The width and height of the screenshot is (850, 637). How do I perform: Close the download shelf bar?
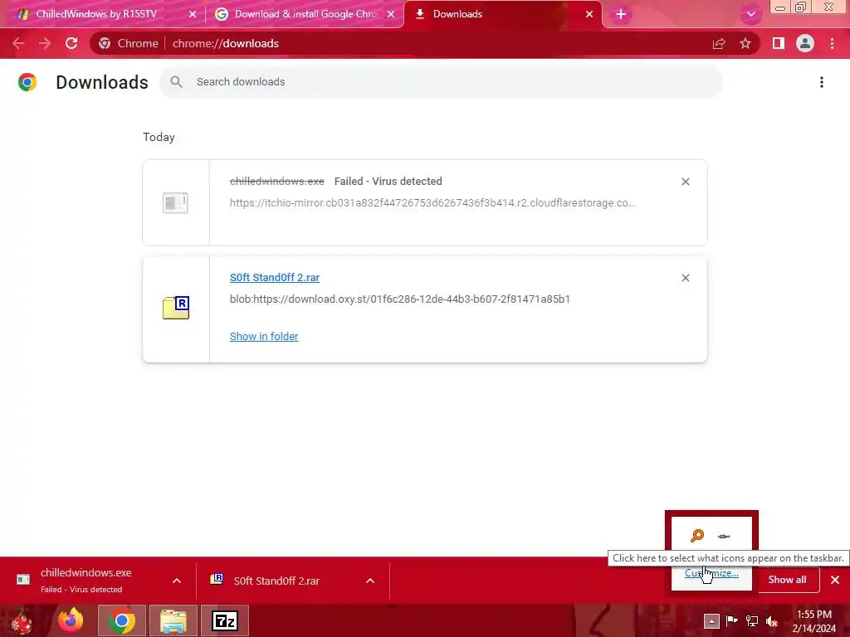tap(835, 580)
